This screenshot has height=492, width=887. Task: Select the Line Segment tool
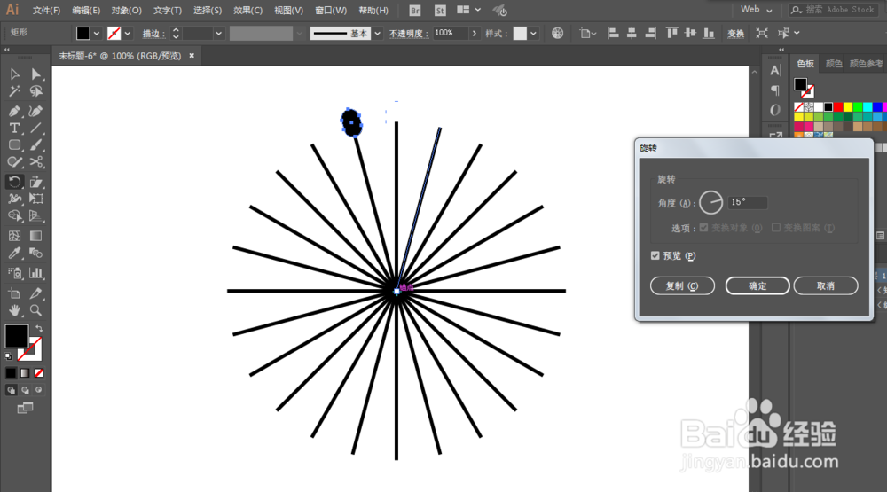tap(36, 128)
